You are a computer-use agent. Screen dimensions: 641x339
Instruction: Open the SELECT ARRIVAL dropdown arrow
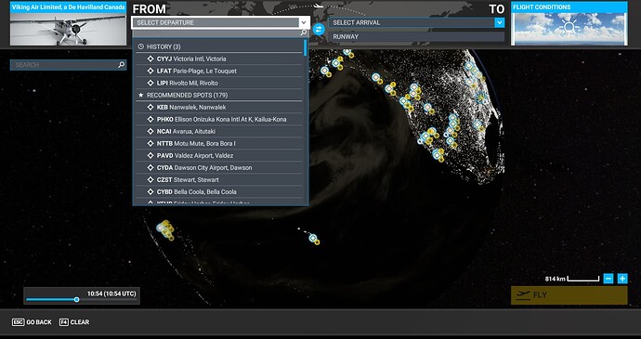click(499, 22)
